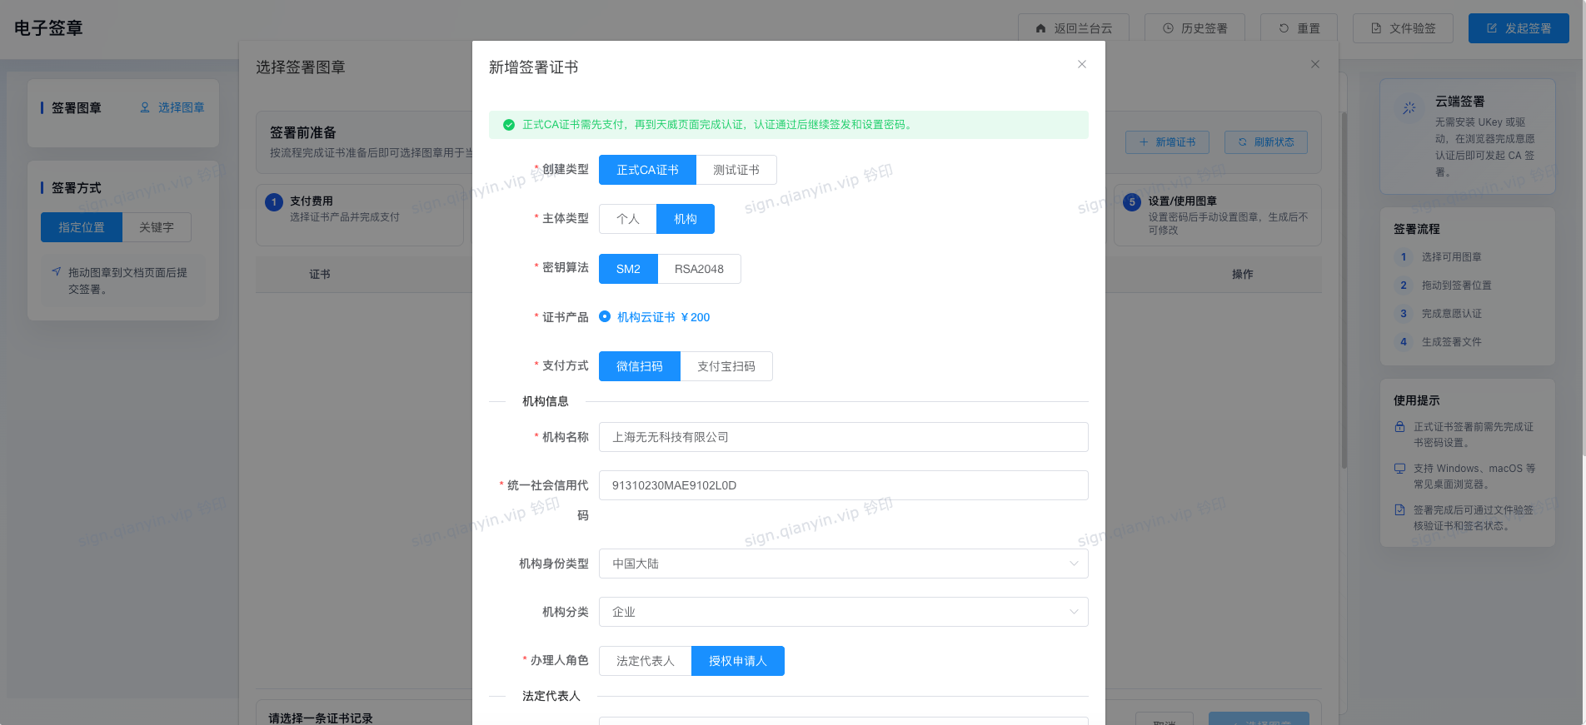Viewport: 1586px width, 725px height.
Task: Choose 支付宝扫码 payment method
Action: (726, 366)
